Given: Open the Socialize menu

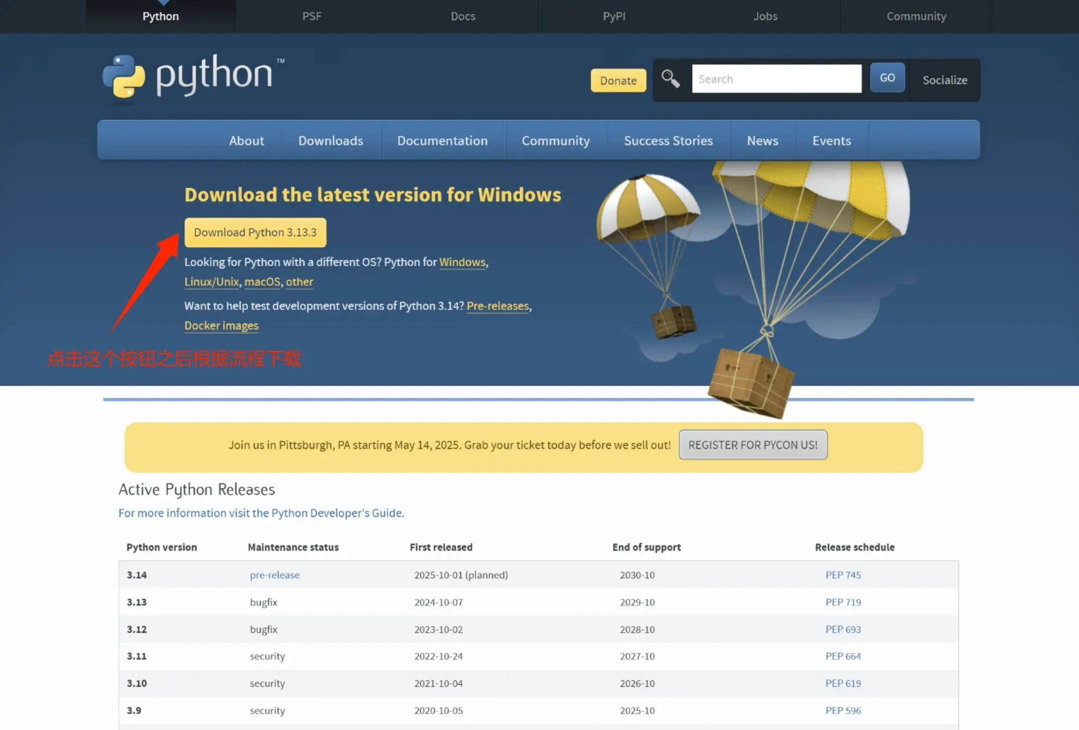Looking at the screenshot, I should 945,80.
